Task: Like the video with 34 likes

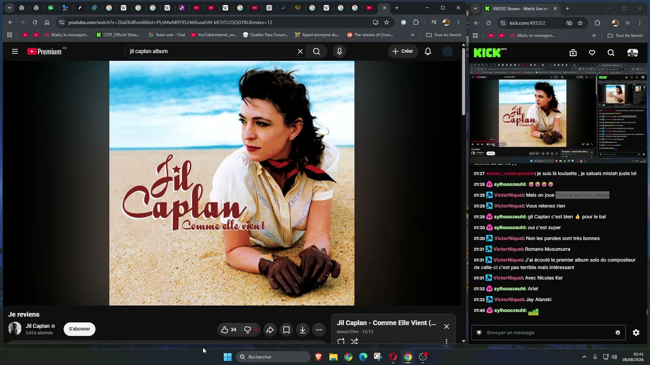Action: click(x=229, y=330)
